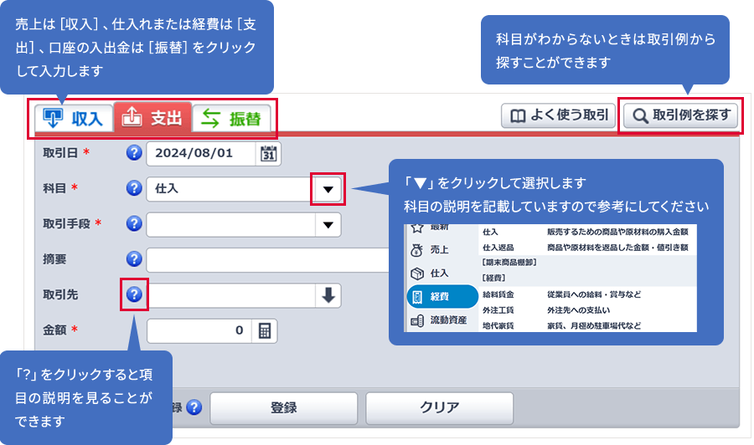Screen dimensions: 754x445
Task: Select 経費 category in account list
Action: tap(442, 296)
